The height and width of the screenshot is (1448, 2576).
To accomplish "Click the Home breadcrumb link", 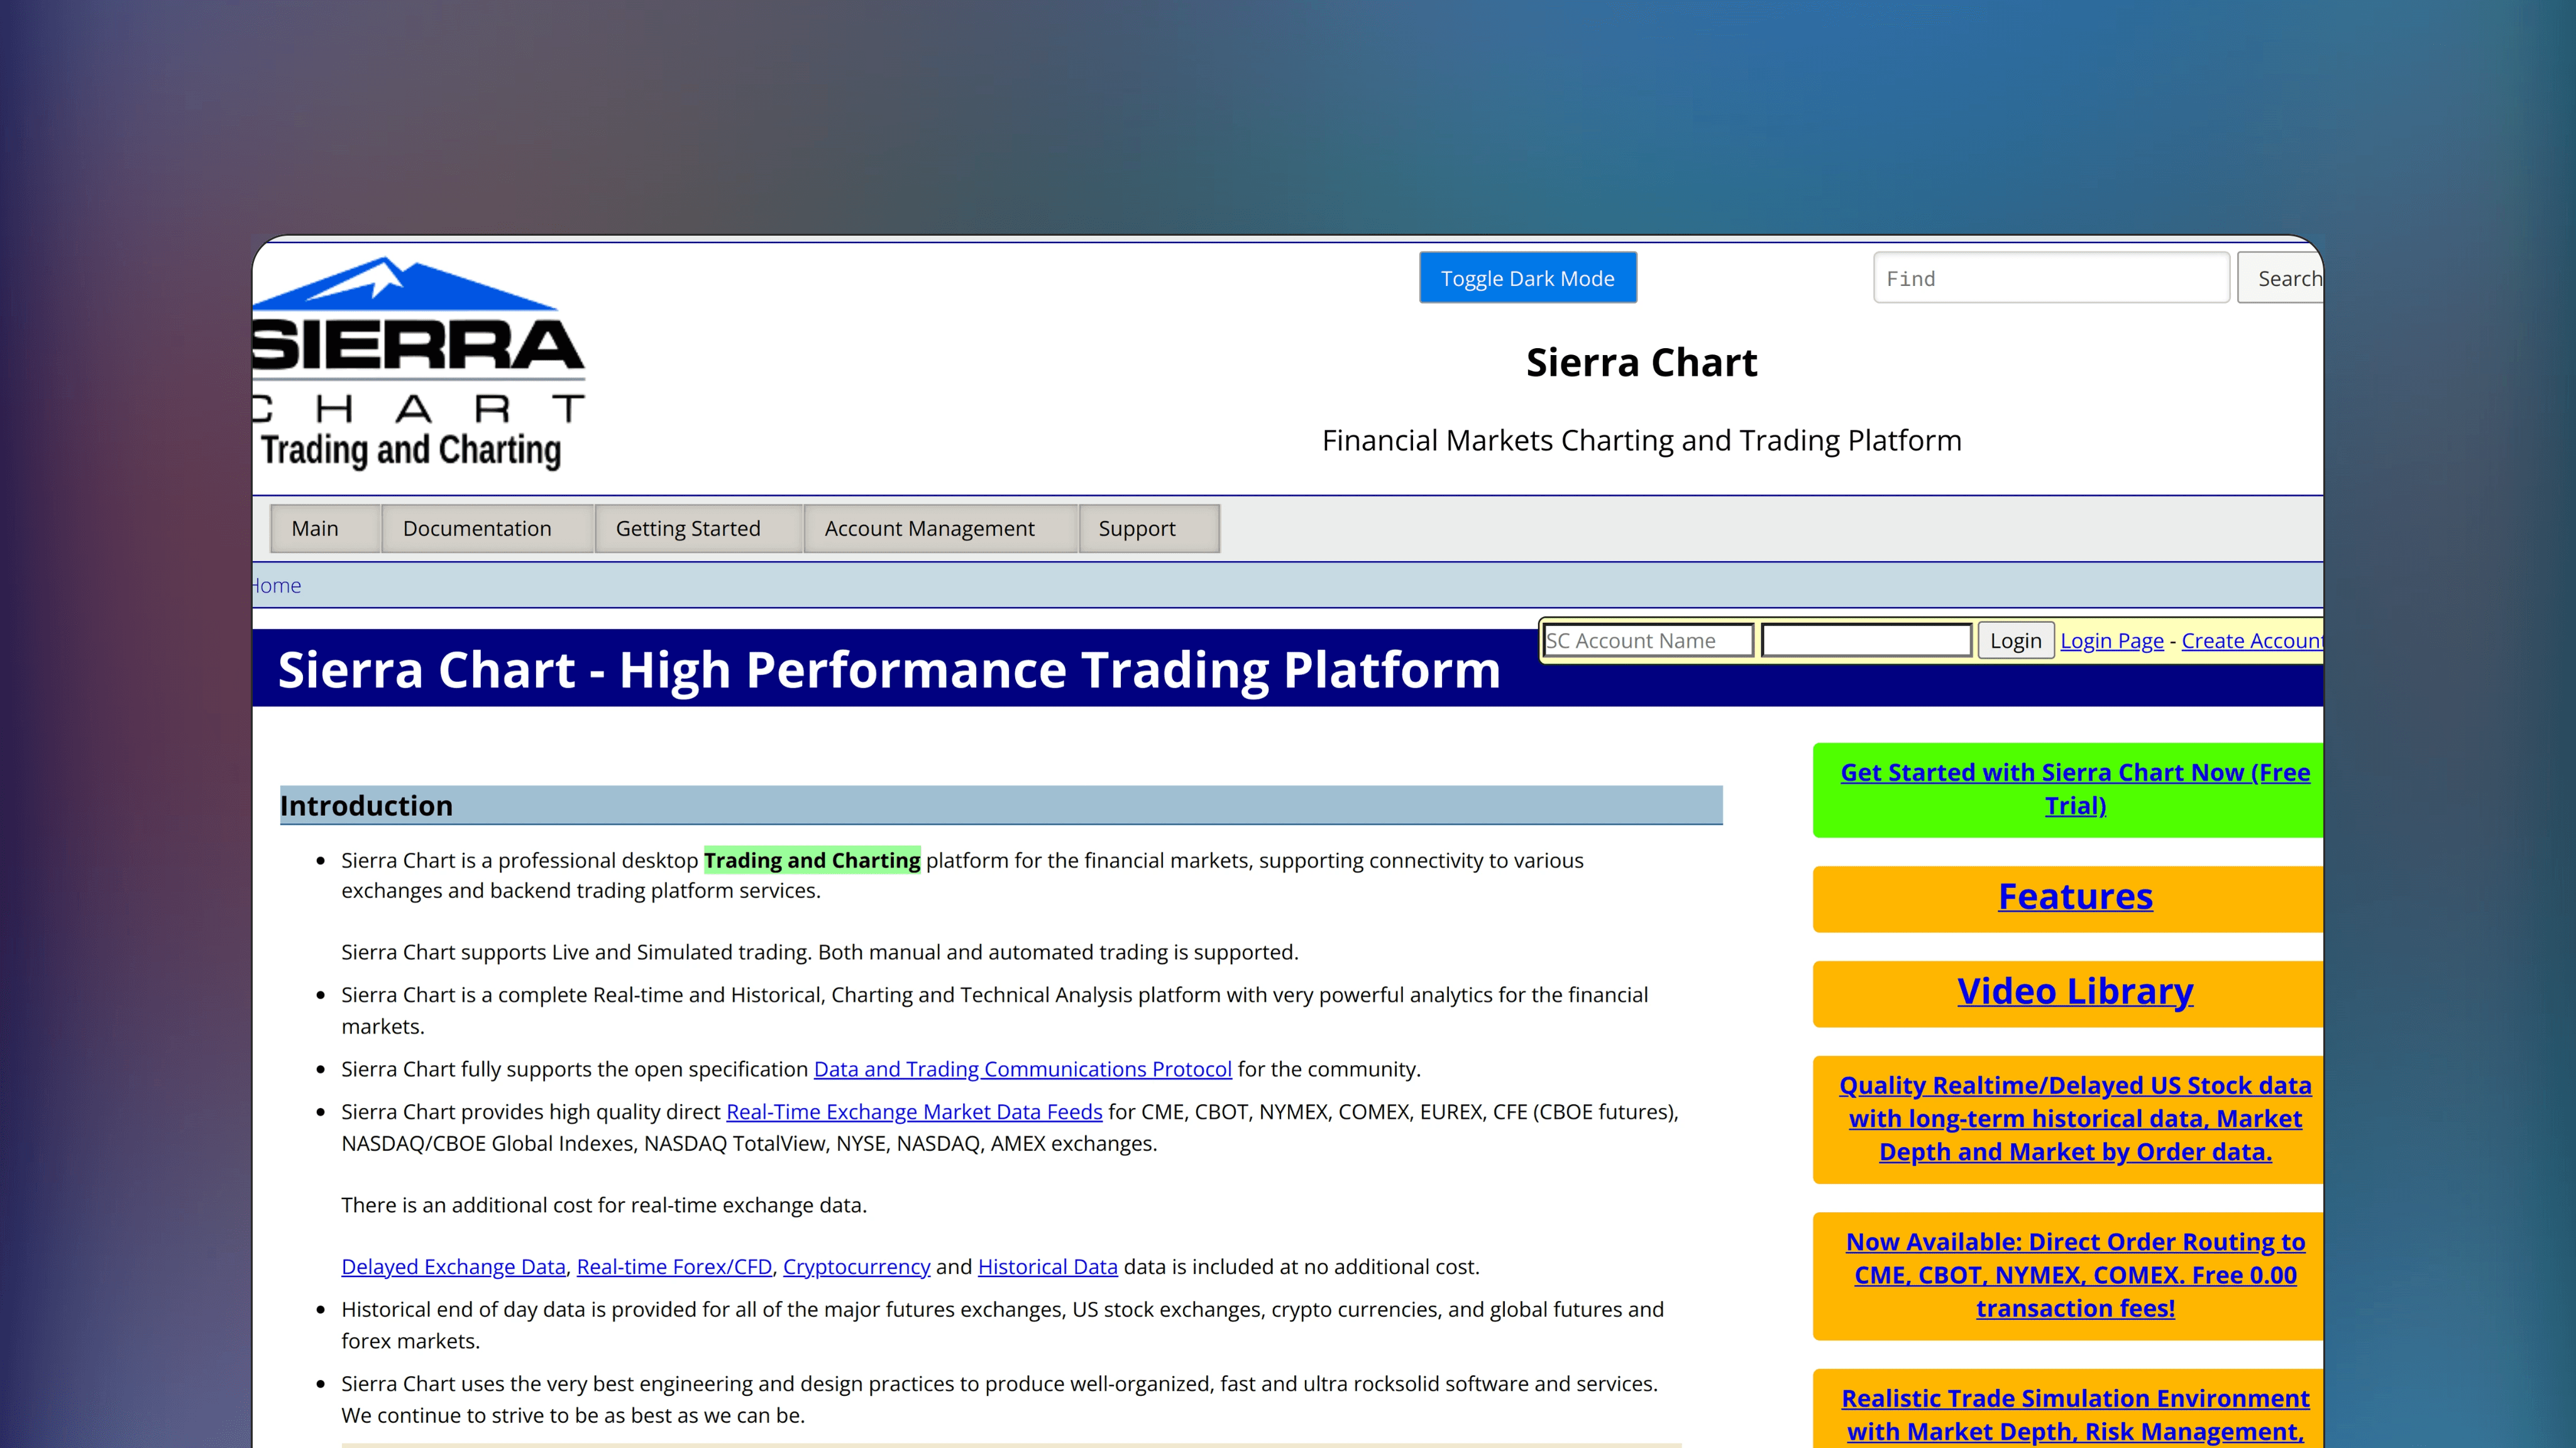I will point(277,585).
